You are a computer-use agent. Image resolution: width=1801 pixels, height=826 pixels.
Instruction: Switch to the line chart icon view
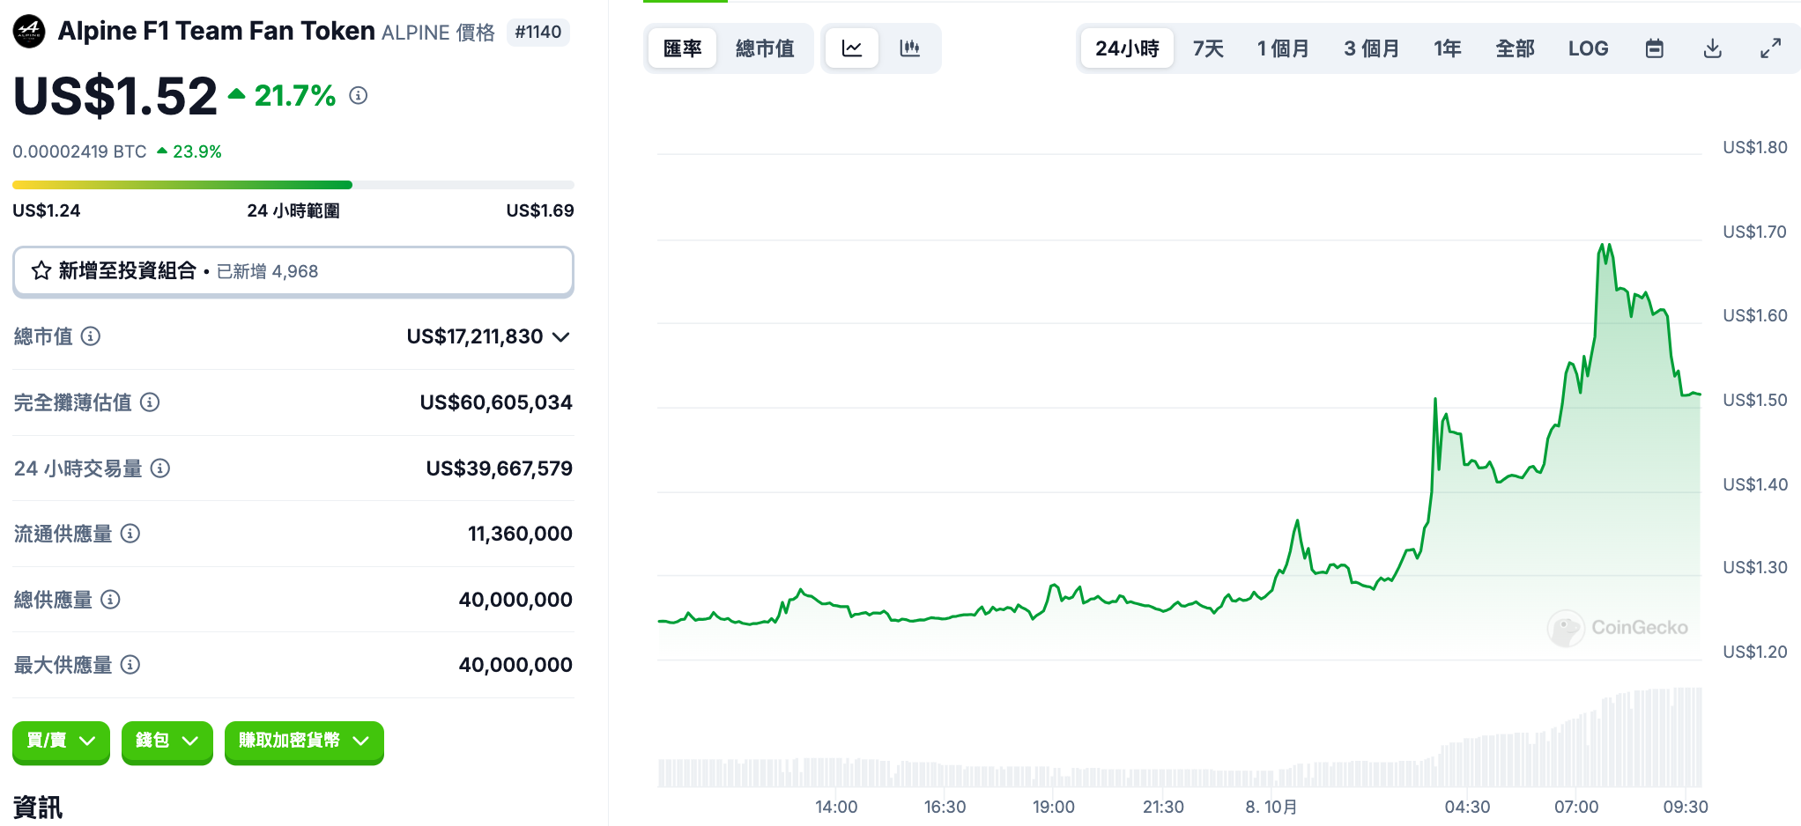coord(851,48)
